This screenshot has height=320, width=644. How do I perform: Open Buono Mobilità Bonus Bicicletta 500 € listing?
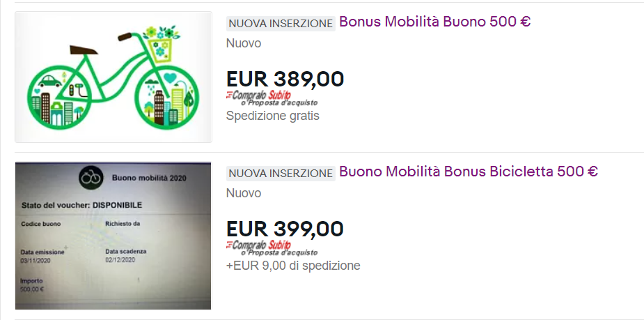pyautogui.click(x=468, y=172)
